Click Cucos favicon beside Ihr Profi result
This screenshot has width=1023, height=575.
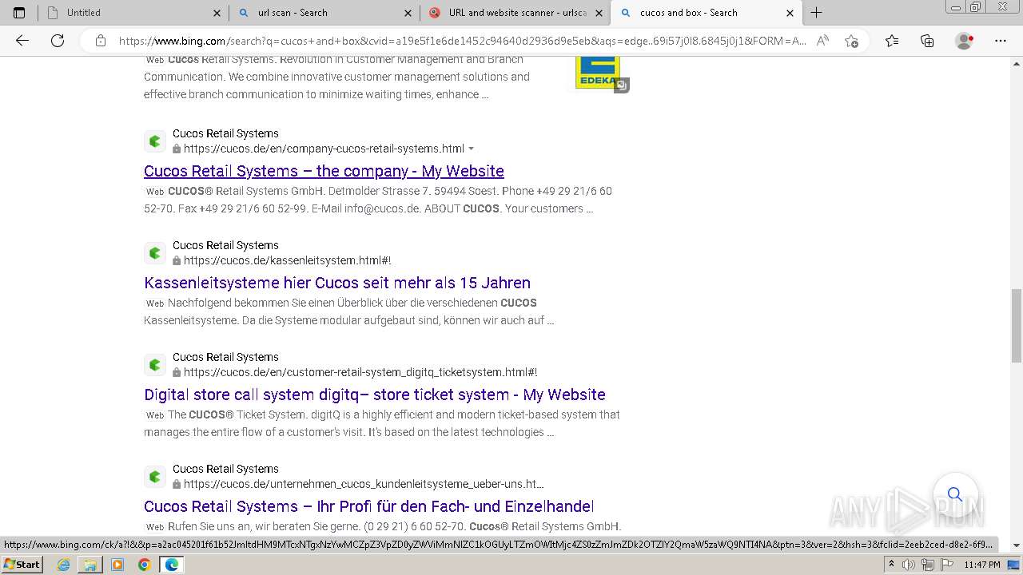155,477
